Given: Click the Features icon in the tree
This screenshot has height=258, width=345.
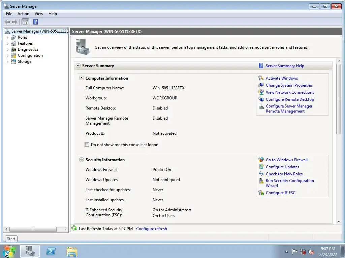Looking at the screenshot, I should tap(13, 43).
